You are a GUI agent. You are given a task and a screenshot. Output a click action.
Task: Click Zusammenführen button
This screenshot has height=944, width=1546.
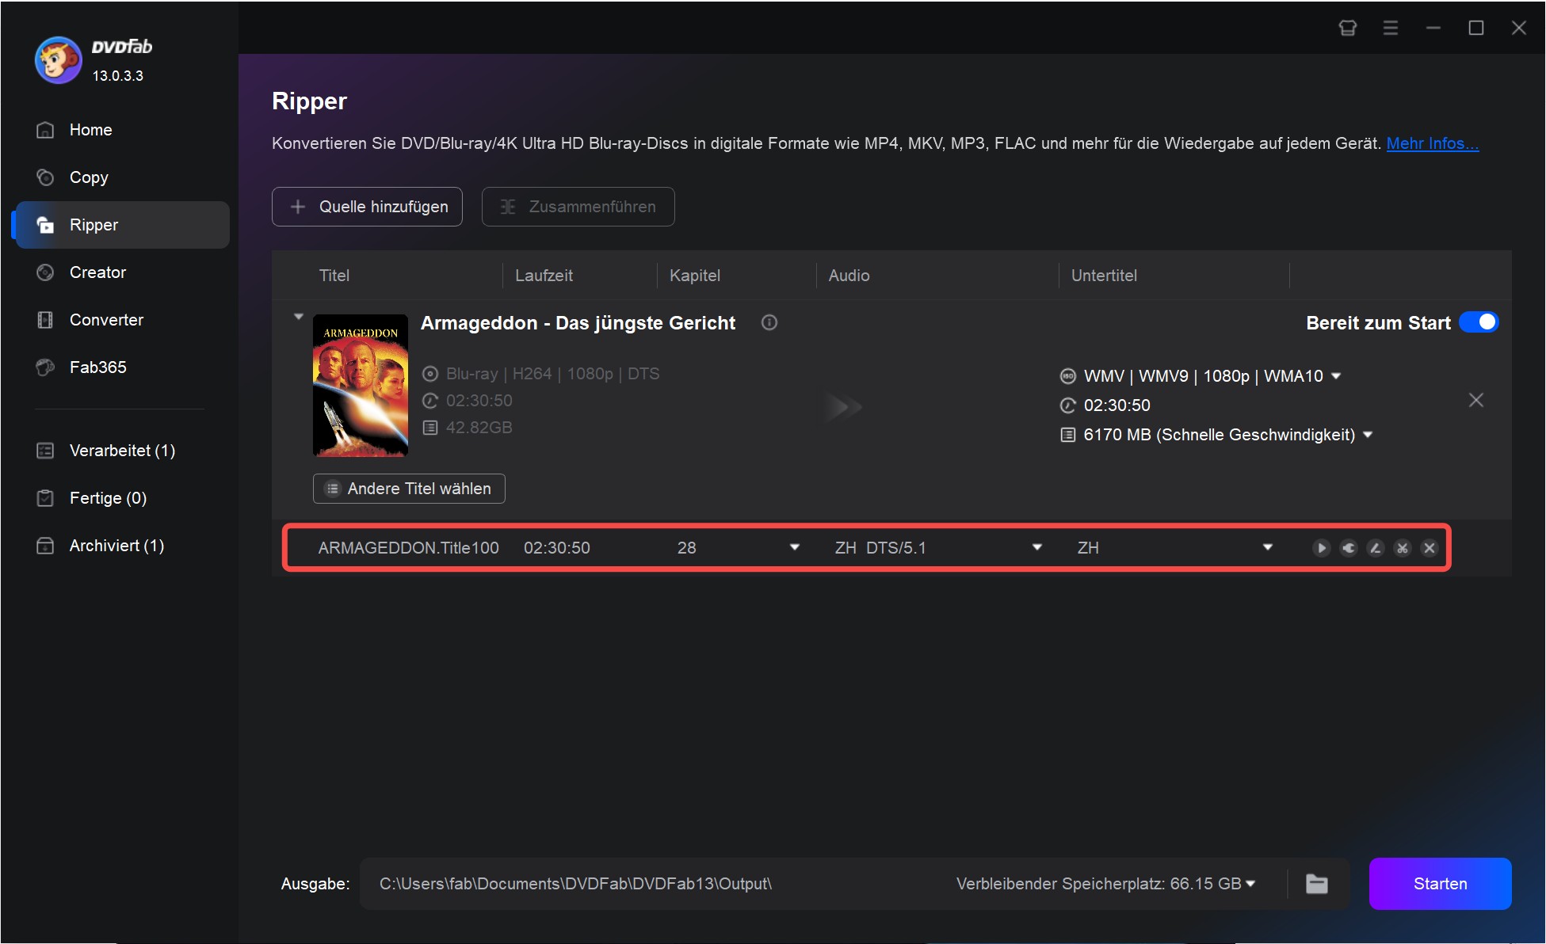578,207
